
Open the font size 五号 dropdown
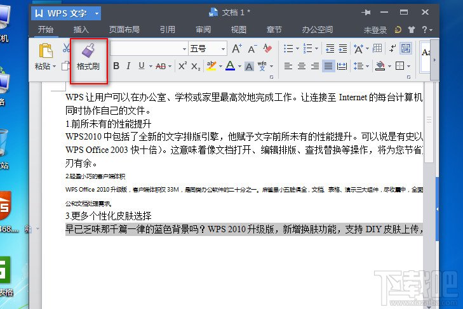click(223, 49)
